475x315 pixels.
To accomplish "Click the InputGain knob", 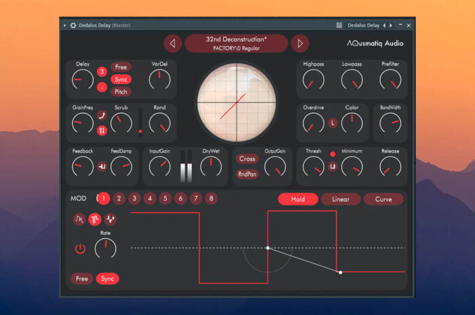I will point(159,166).
